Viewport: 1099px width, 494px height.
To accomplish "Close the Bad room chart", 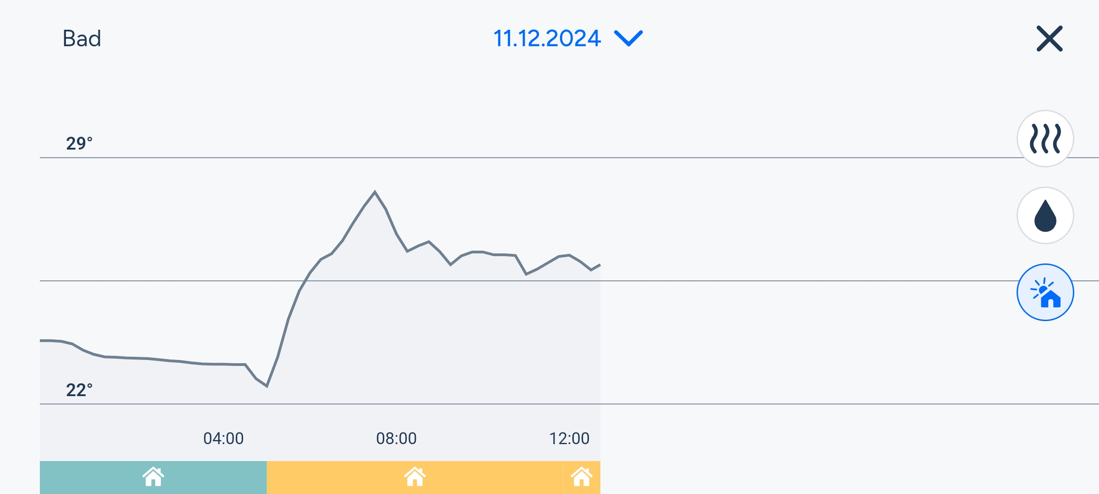I will tap(1049, 39).
